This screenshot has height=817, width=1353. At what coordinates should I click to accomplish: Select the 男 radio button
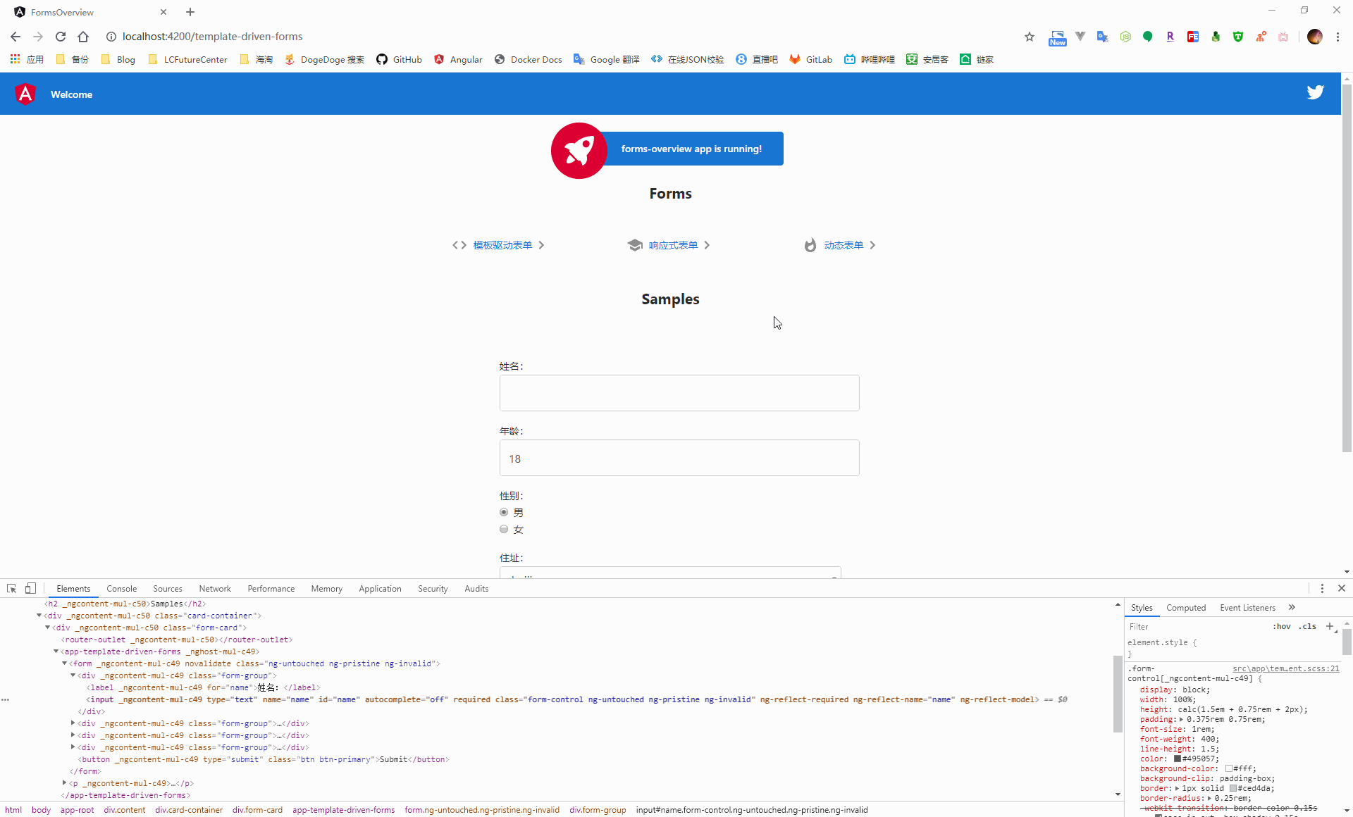504,512
